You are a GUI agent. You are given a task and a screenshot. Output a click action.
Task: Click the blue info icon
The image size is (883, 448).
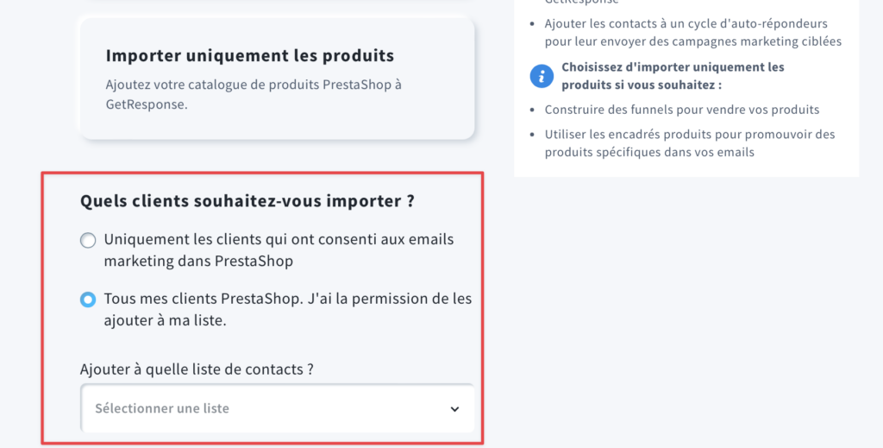[542, 76]
